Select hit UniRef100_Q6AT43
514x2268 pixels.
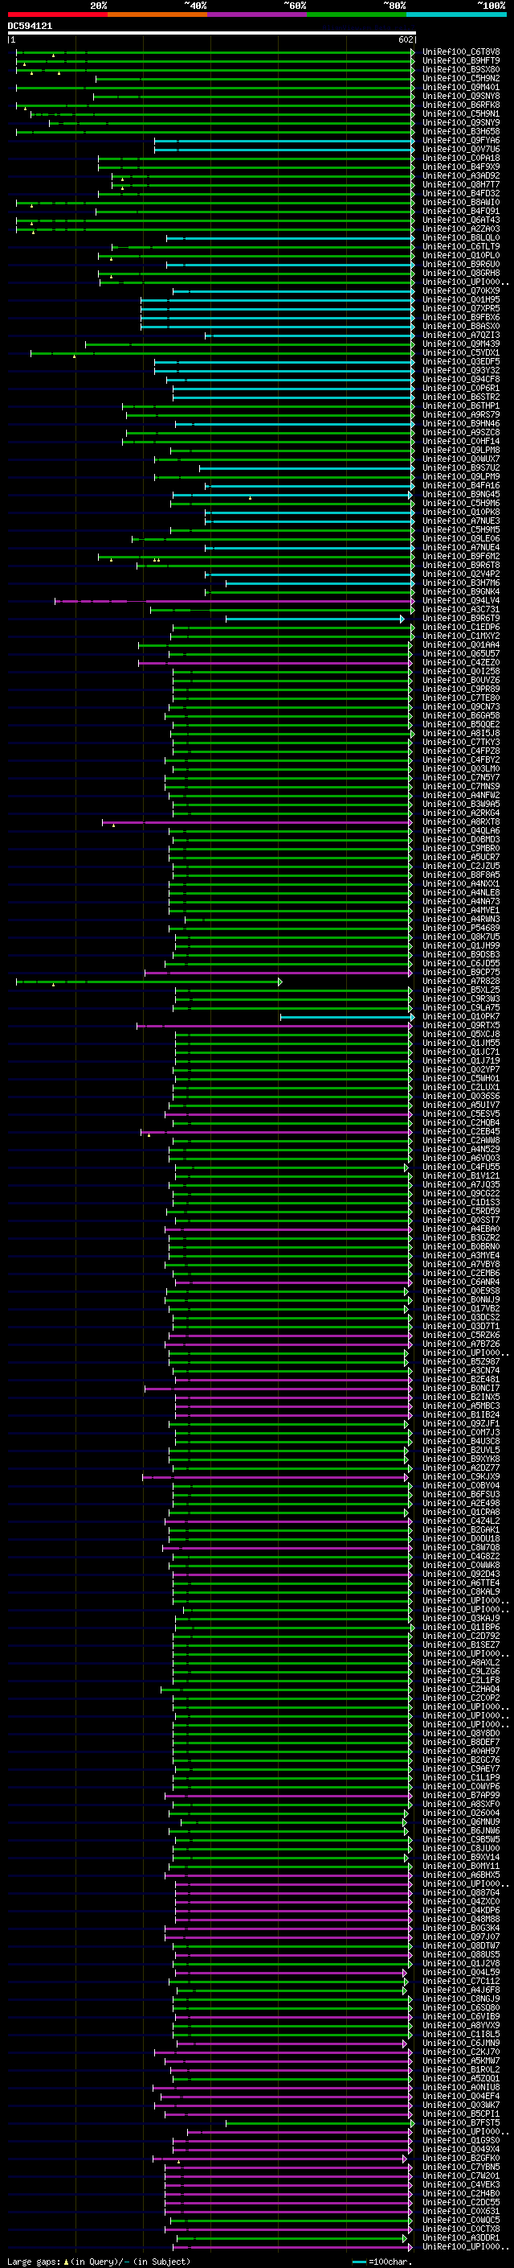[x=461, y=220]
